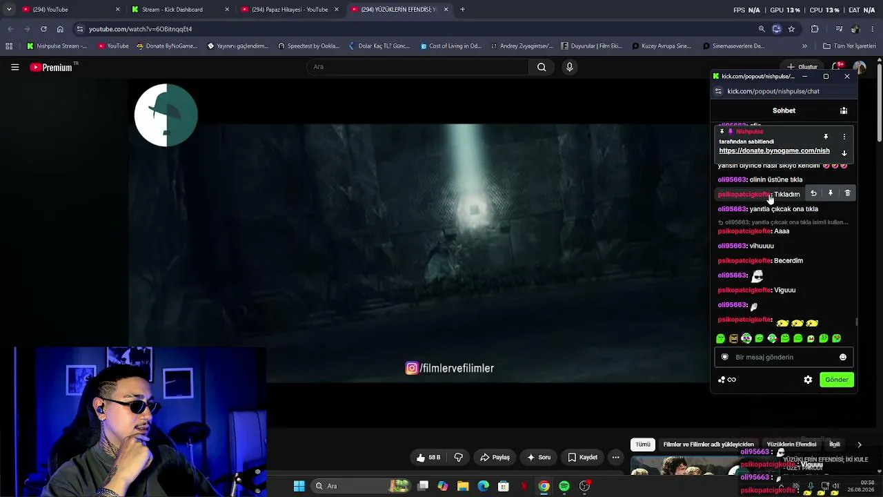
Task: Navigate back in browser history
Action: tap(10, 29)
